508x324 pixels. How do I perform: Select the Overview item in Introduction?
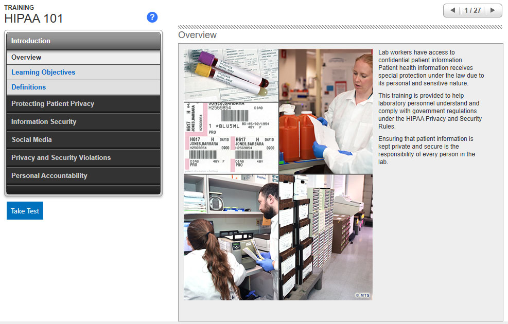coord(83,57)
